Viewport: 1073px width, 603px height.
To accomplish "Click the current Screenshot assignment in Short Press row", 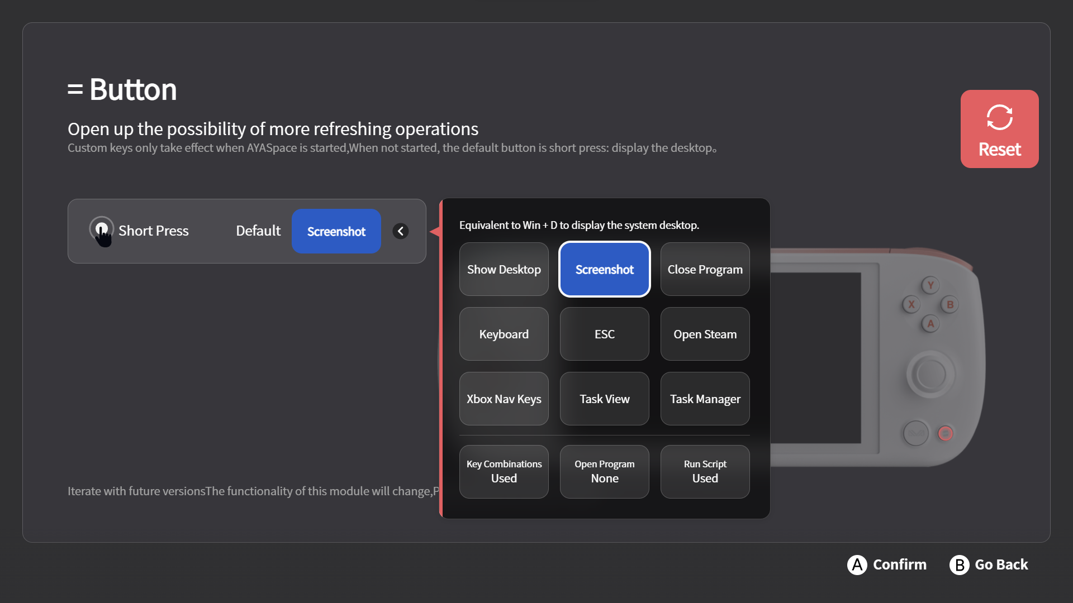I will (x=336, y=231).
